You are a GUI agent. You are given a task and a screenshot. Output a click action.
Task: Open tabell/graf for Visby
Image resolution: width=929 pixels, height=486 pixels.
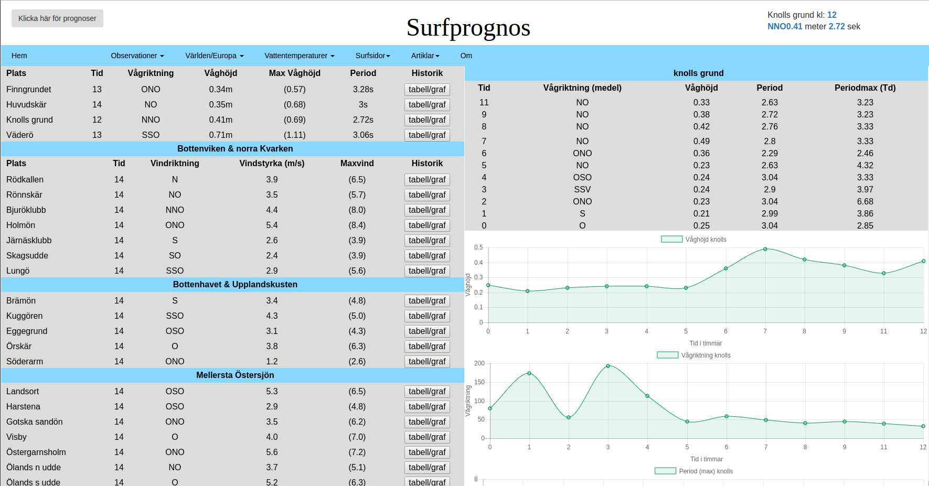427,437
